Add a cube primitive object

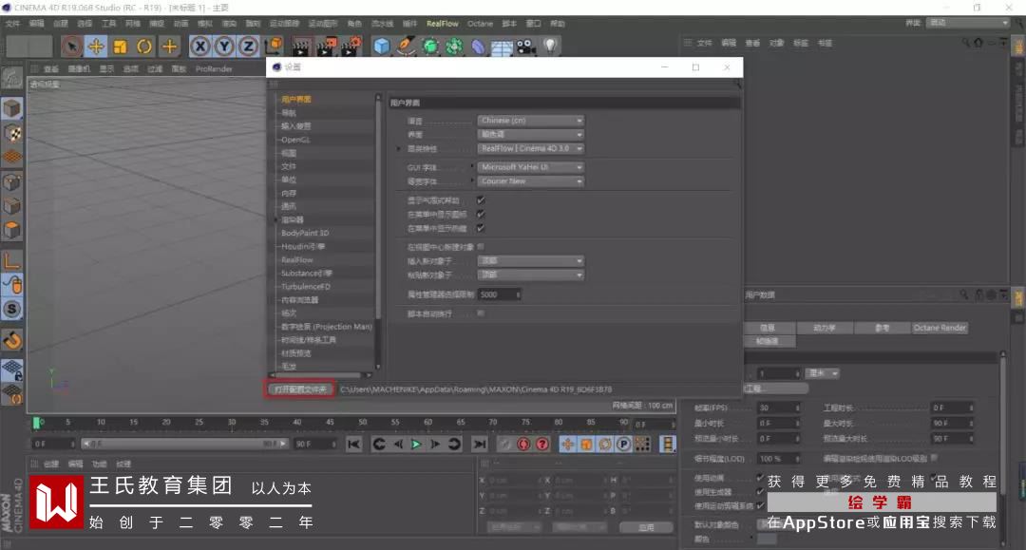tap(382, 47)
